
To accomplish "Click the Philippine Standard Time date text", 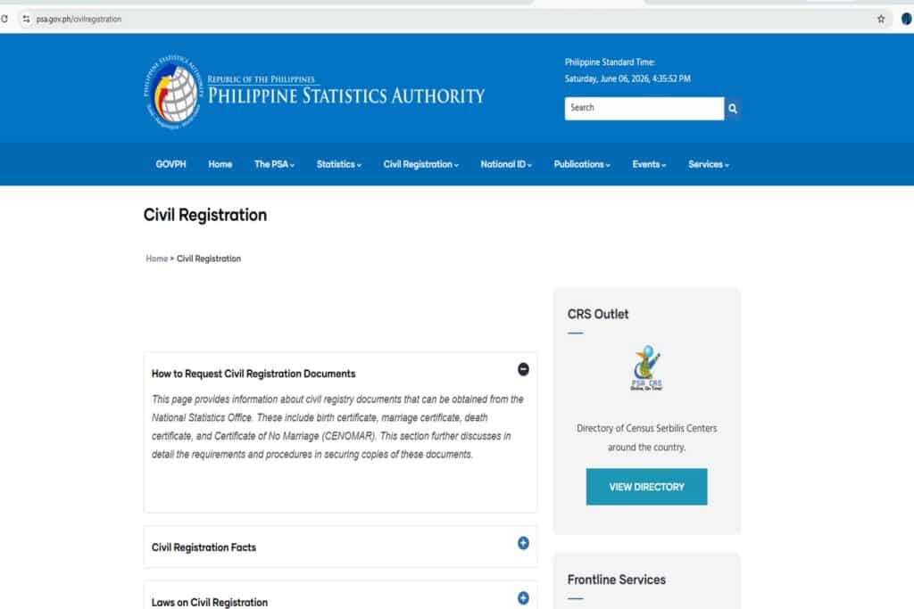I will pyautogui.click(x=627, y=78).
